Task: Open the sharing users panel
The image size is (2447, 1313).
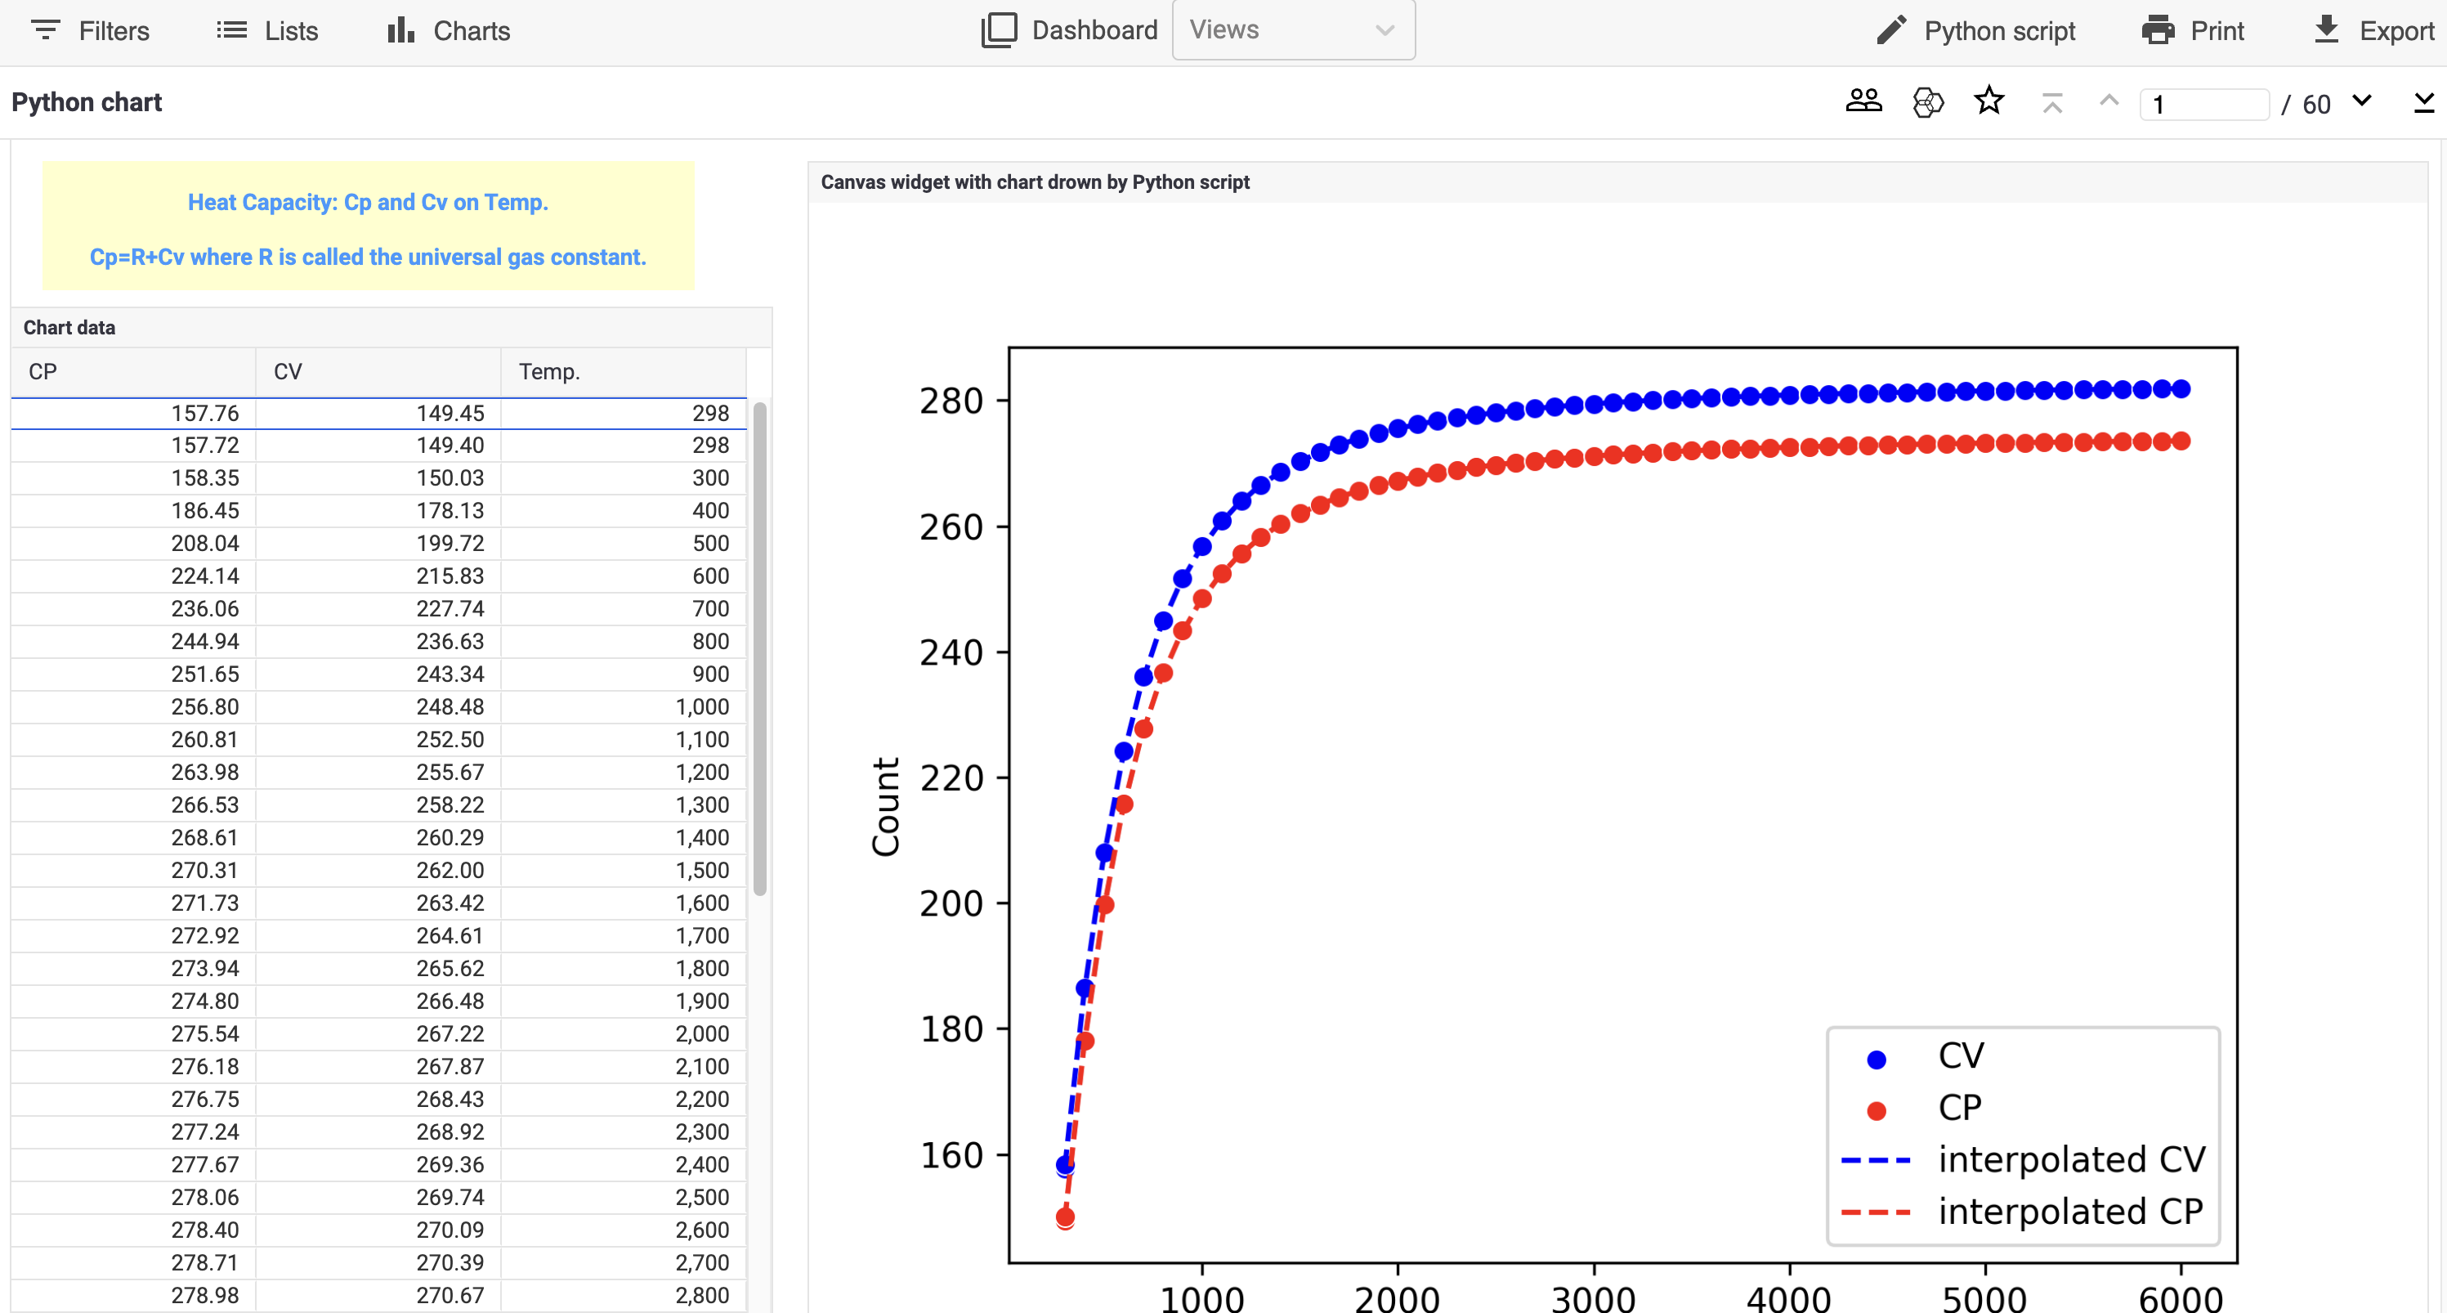Action: coord(1863,101)
